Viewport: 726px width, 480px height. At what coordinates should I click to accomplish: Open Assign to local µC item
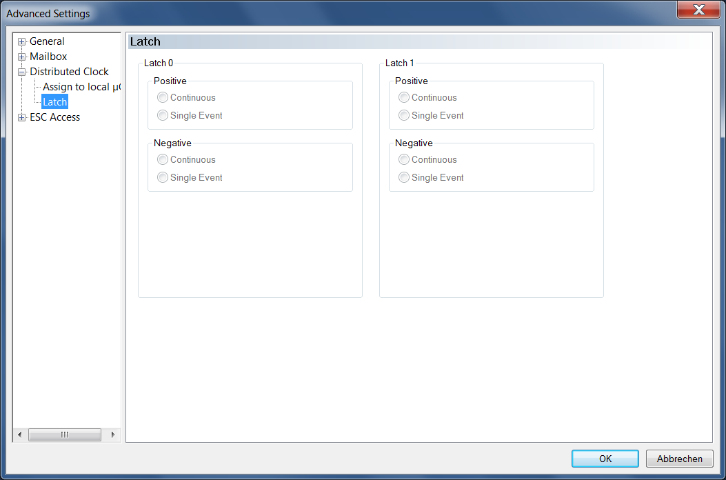point(81,87)
